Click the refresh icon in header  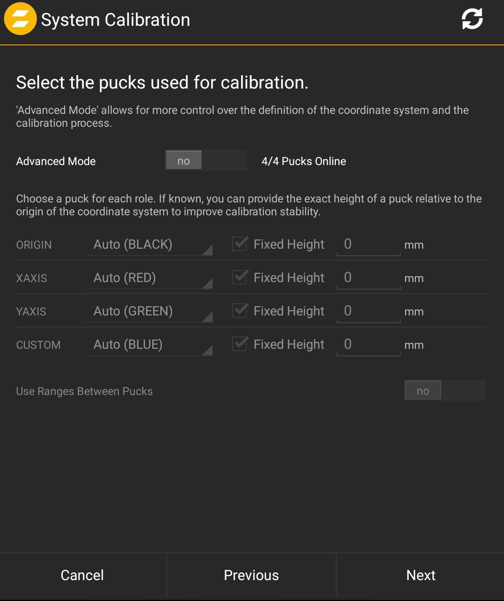point(472,19)
